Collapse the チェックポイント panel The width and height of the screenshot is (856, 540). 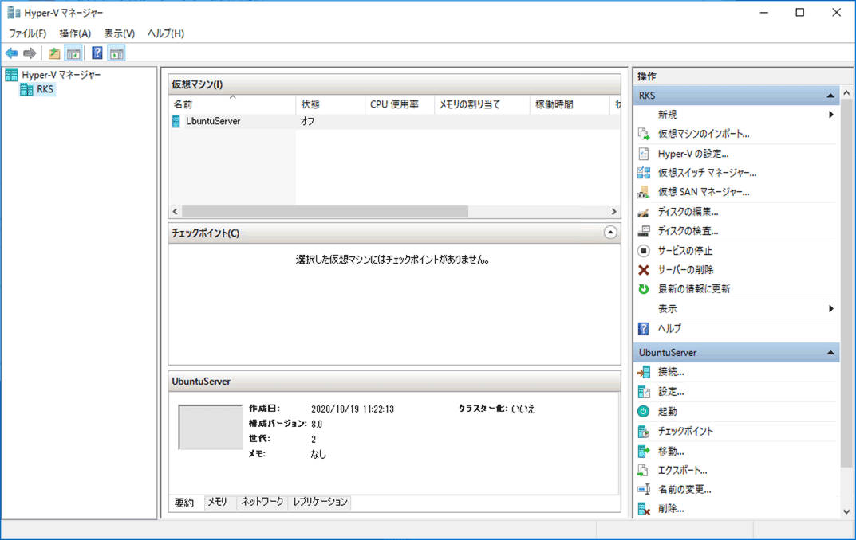click(610, 233)
